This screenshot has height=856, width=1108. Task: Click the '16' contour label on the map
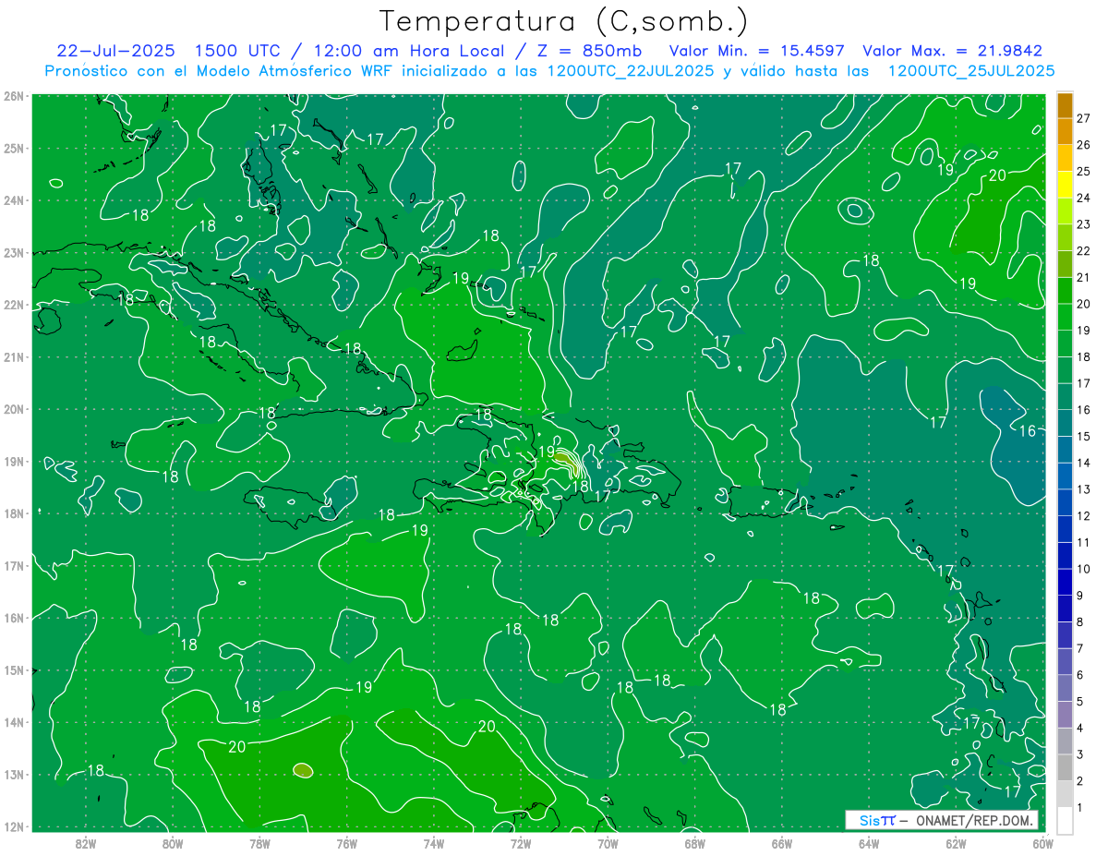(1027, 431)
